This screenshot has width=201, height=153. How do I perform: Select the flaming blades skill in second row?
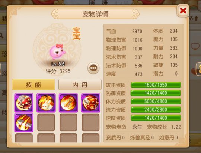[x=24, y=123]
